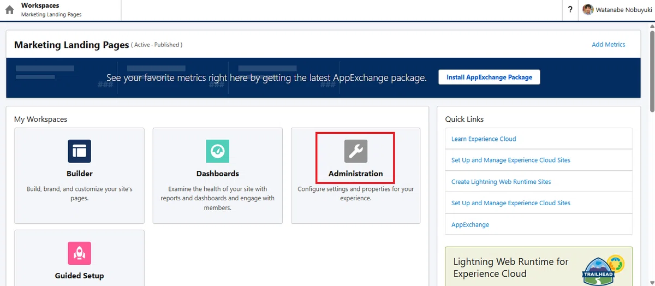Open Learn Experience Cloud quick link
The width and height of the screenshot is (655, 286).
(x=484, y=139)
